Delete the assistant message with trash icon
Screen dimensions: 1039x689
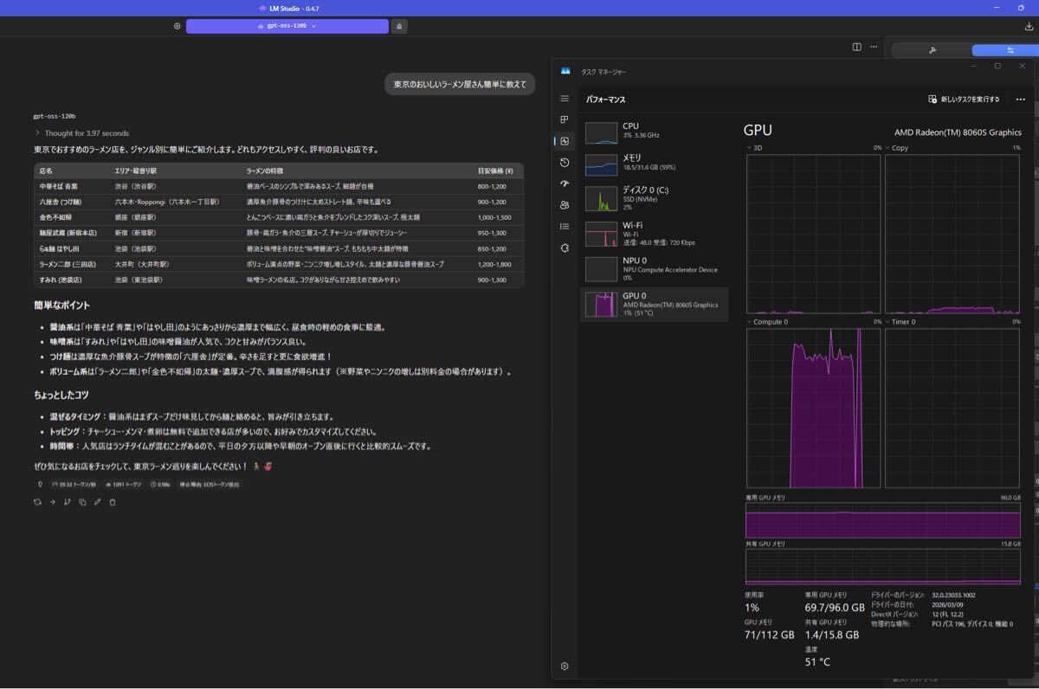pos(113,502)
